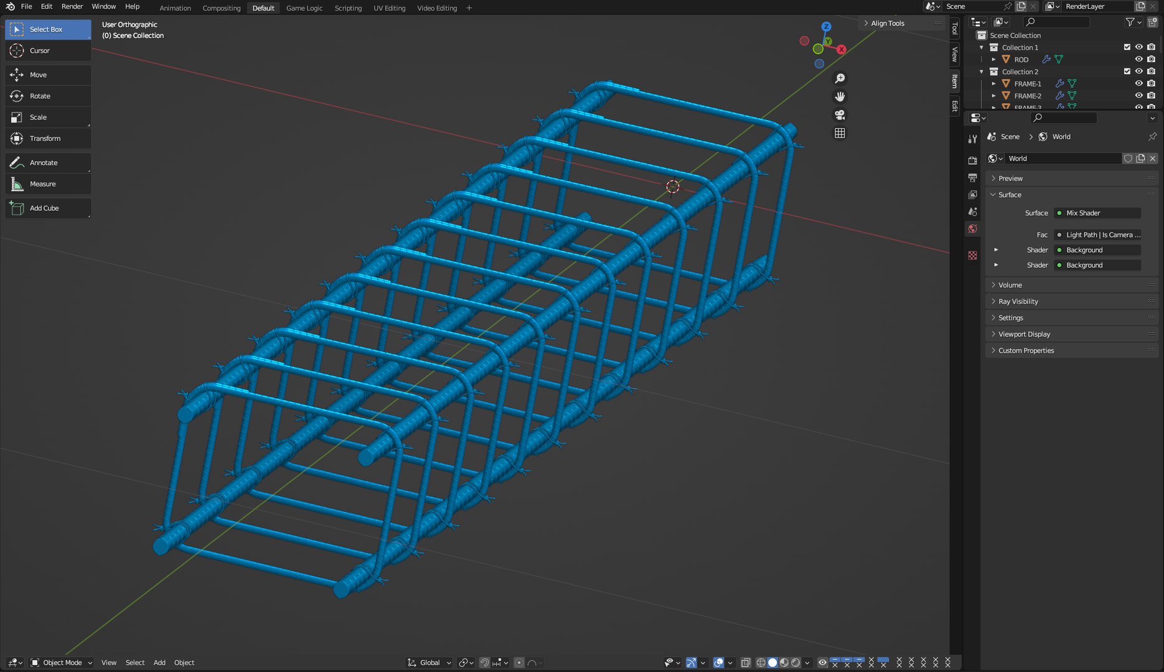Choose the Transform tool
The width and height of the screenshot is (1164, 672).
click(x=48, y=138)
